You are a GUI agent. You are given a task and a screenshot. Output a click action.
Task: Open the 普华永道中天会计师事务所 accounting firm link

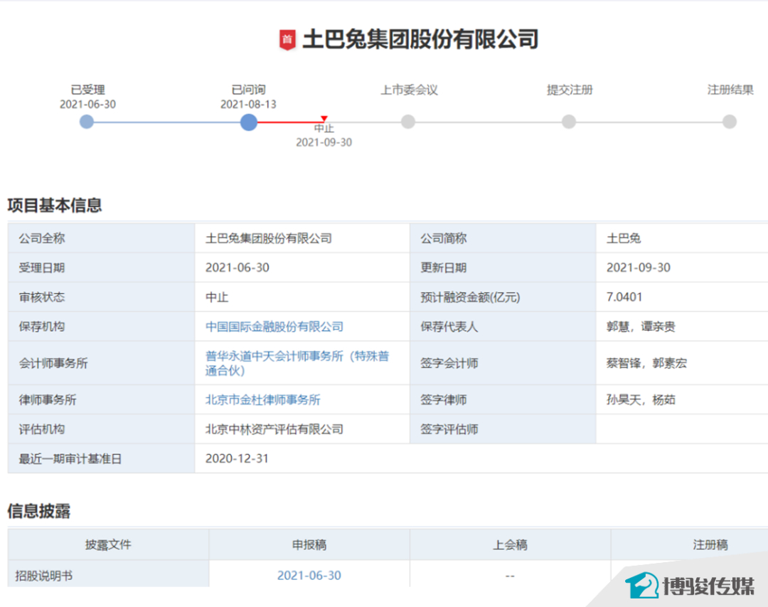pos(297,363)
